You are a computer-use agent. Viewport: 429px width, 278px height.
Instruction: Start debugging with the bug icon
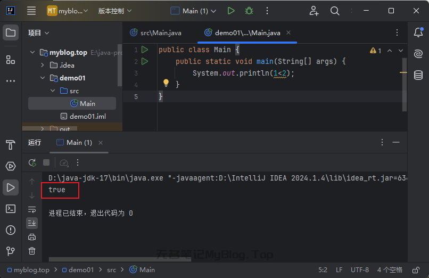(249, 11)
